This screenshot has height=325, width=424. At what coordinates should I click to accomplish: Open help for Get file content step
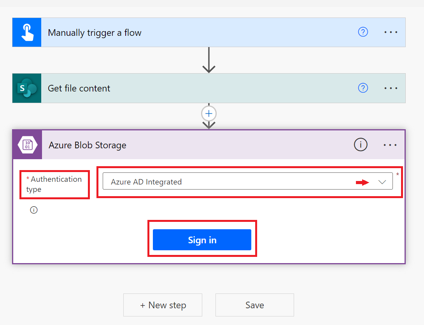click(x=363, y=88)
